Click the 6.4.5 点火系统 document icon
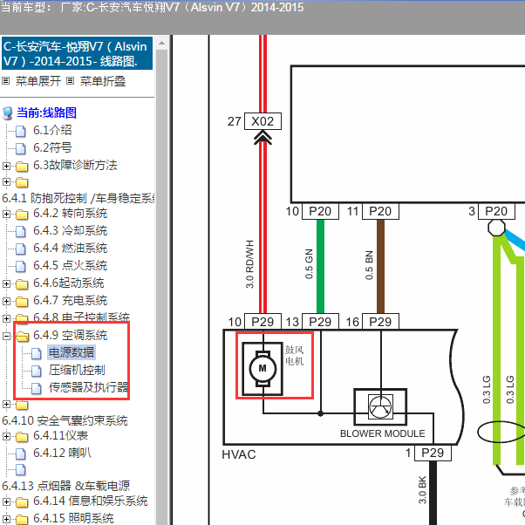The image size is (525, 525). point(20,267)
